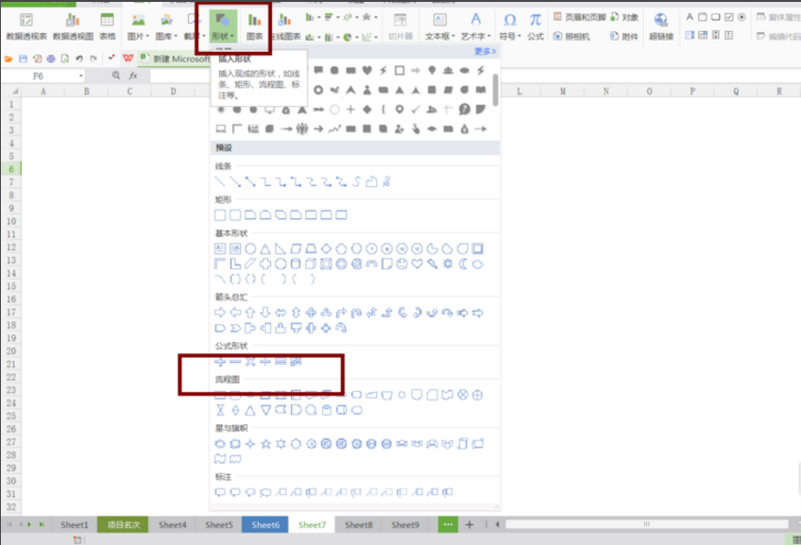Select the oval basic shape
This screenshot has width=801, height=545.
click(x=250, y=248)
